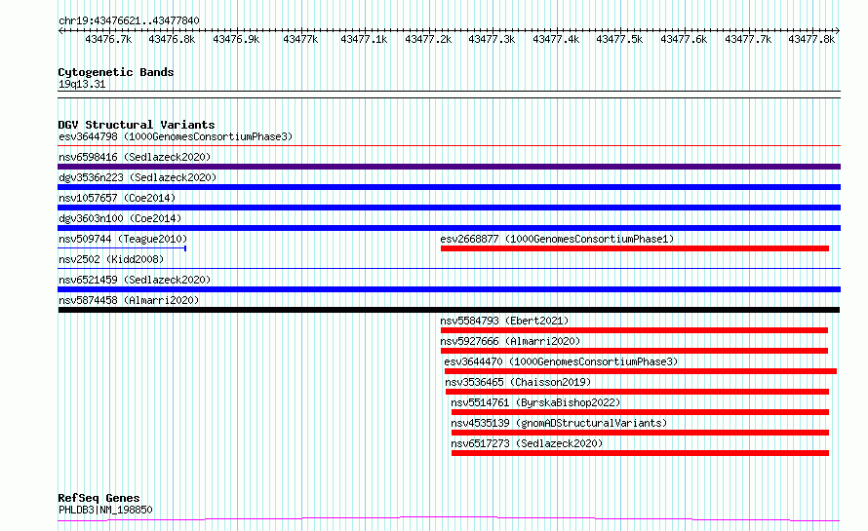
Task: Click the nsv5514761 red variant bar
Action: 640,412
